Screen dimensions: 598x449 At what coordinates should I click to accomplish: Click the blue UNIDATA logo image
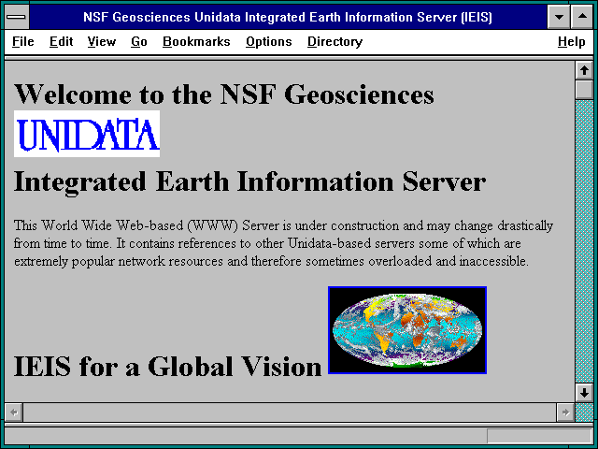click(87, 134)
